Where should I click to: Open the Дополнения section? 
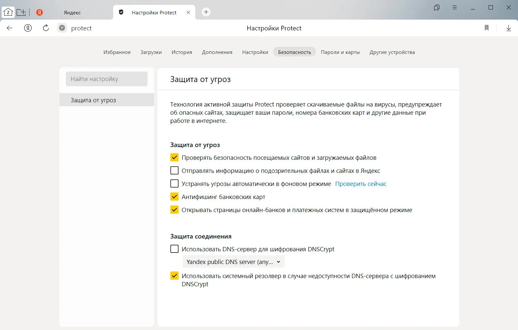pos(217,52)
